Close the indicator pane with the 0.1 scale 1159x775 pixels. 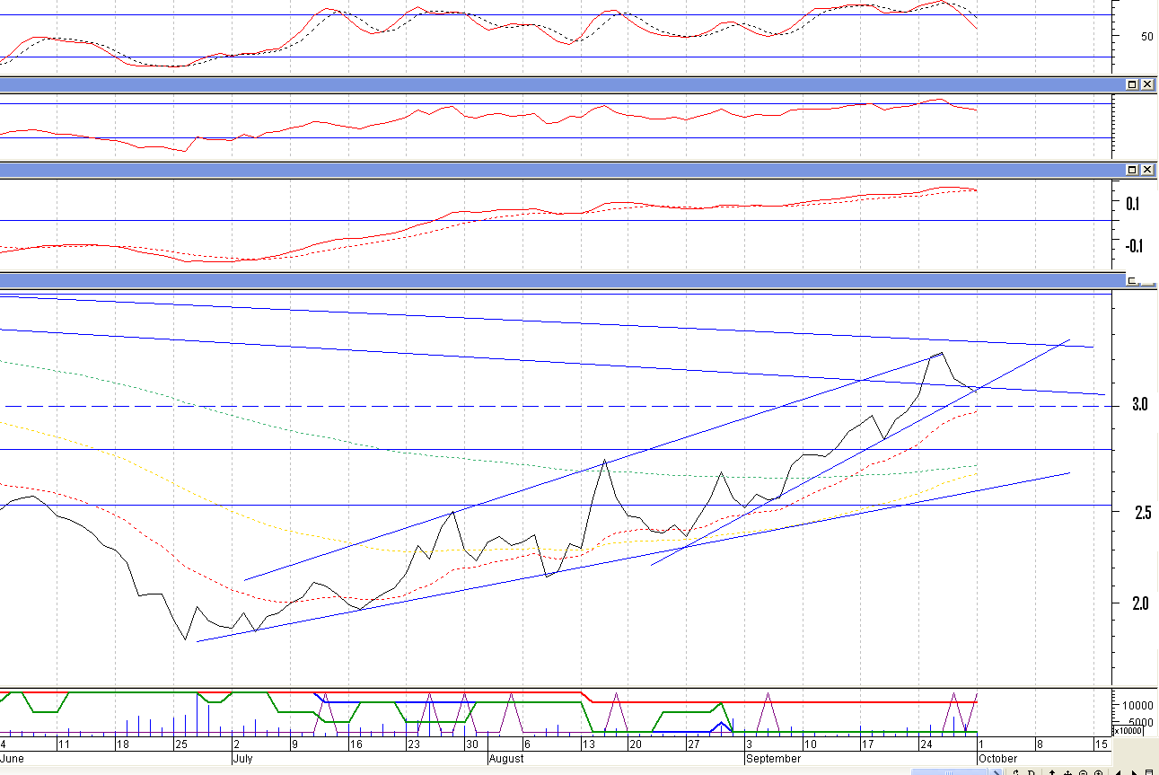point(1146,170)
